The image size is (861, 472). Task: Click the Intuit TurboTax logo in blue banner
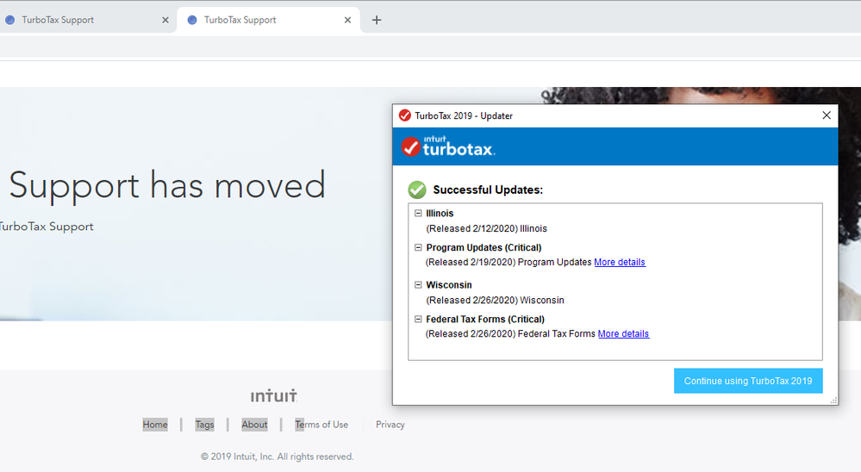coord(447,146)
